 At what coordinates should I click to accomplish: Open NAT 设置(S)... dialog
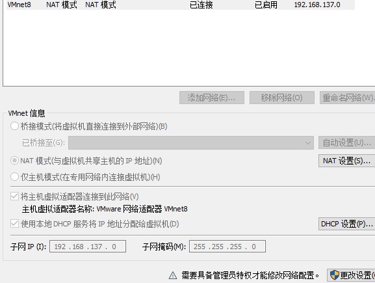pyautogui.click(x=346, y=161)
